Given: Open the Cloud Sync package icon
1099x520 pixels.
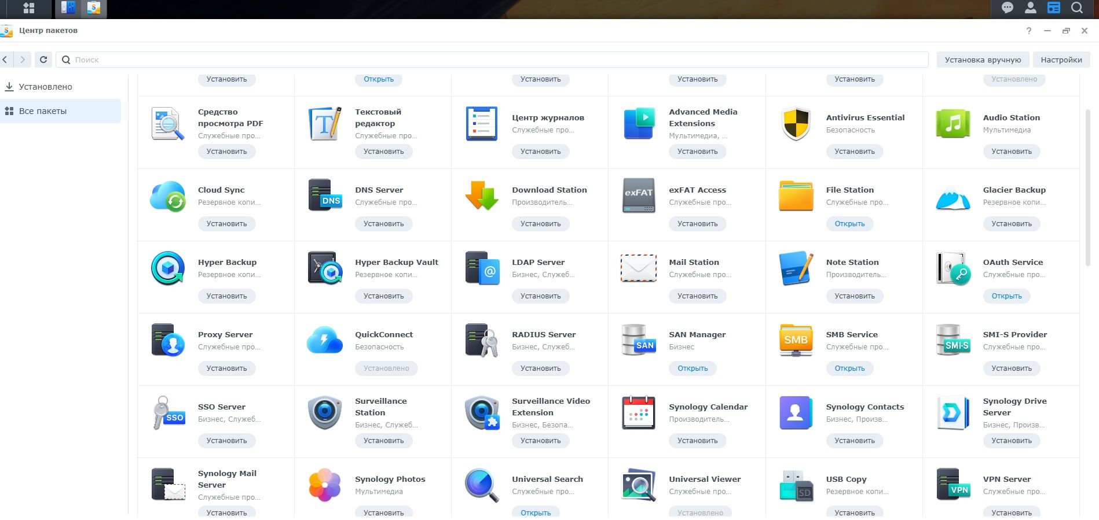Looking at the screenshot, I should coord(168,196).
